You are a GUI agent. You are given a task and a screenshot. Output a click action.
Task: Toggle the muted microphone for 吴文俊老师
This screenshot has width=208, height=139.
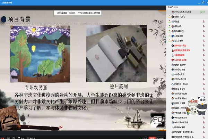[204, 40]
